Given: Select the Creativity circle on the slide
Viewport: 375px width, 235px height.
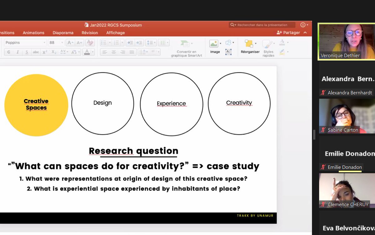Looking at the screenshot, I should point(239,103).
